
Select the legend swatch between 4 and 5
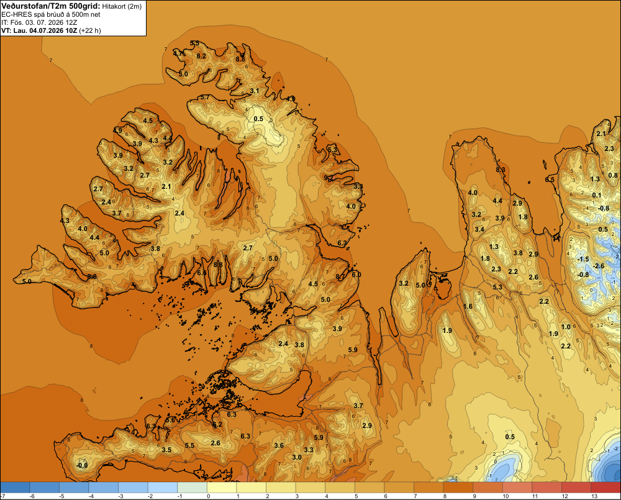pyautogui.click(x=340, y=487)
